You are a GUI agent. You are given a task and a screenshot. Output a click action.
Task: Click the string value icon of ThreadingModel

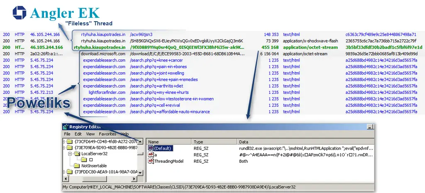point(151,161)
